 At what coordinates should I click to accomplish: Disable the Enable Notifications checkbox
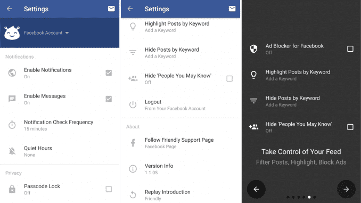(x=109, y=73)
